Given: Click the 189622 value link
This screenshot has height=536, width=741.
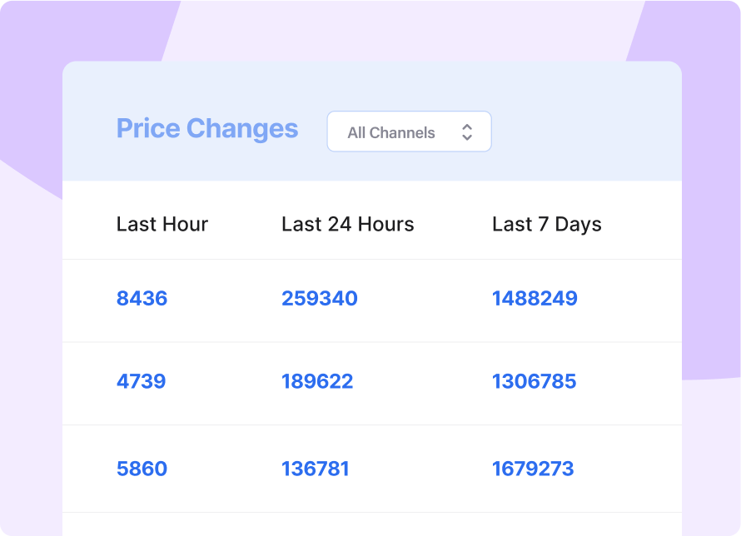Looking at the screenshot, I should tap(317, 382).
